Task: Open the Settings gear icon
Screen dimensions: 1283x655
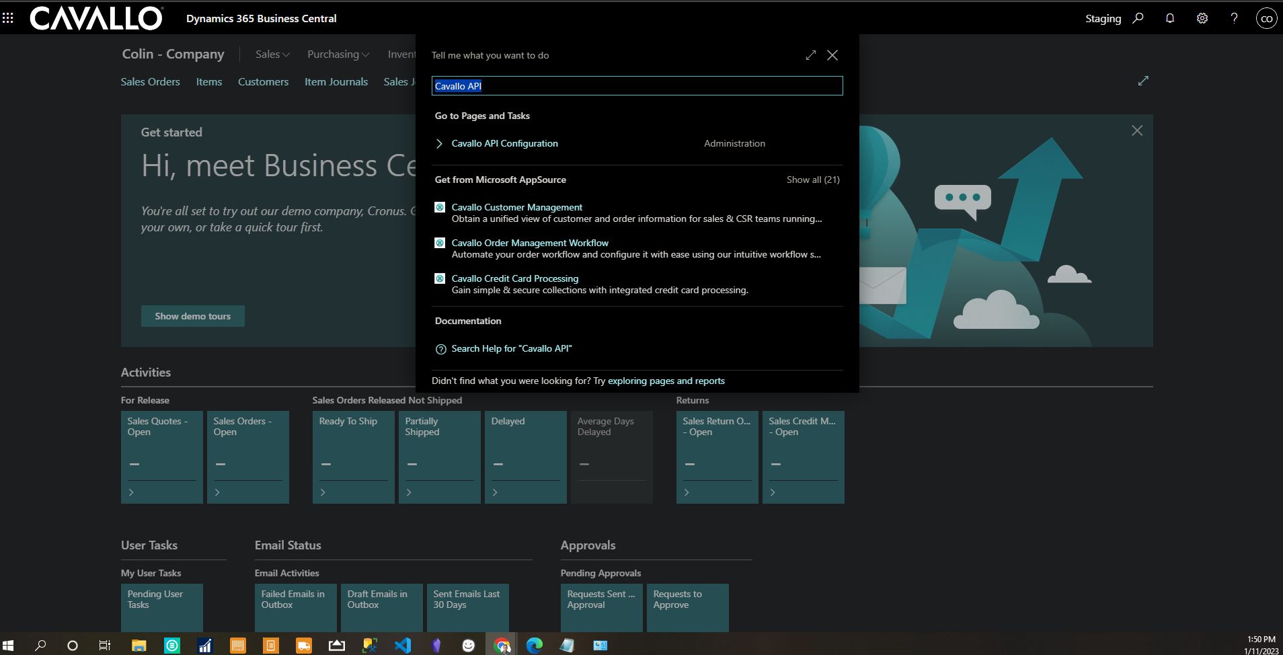Action: pos(1202,18)
